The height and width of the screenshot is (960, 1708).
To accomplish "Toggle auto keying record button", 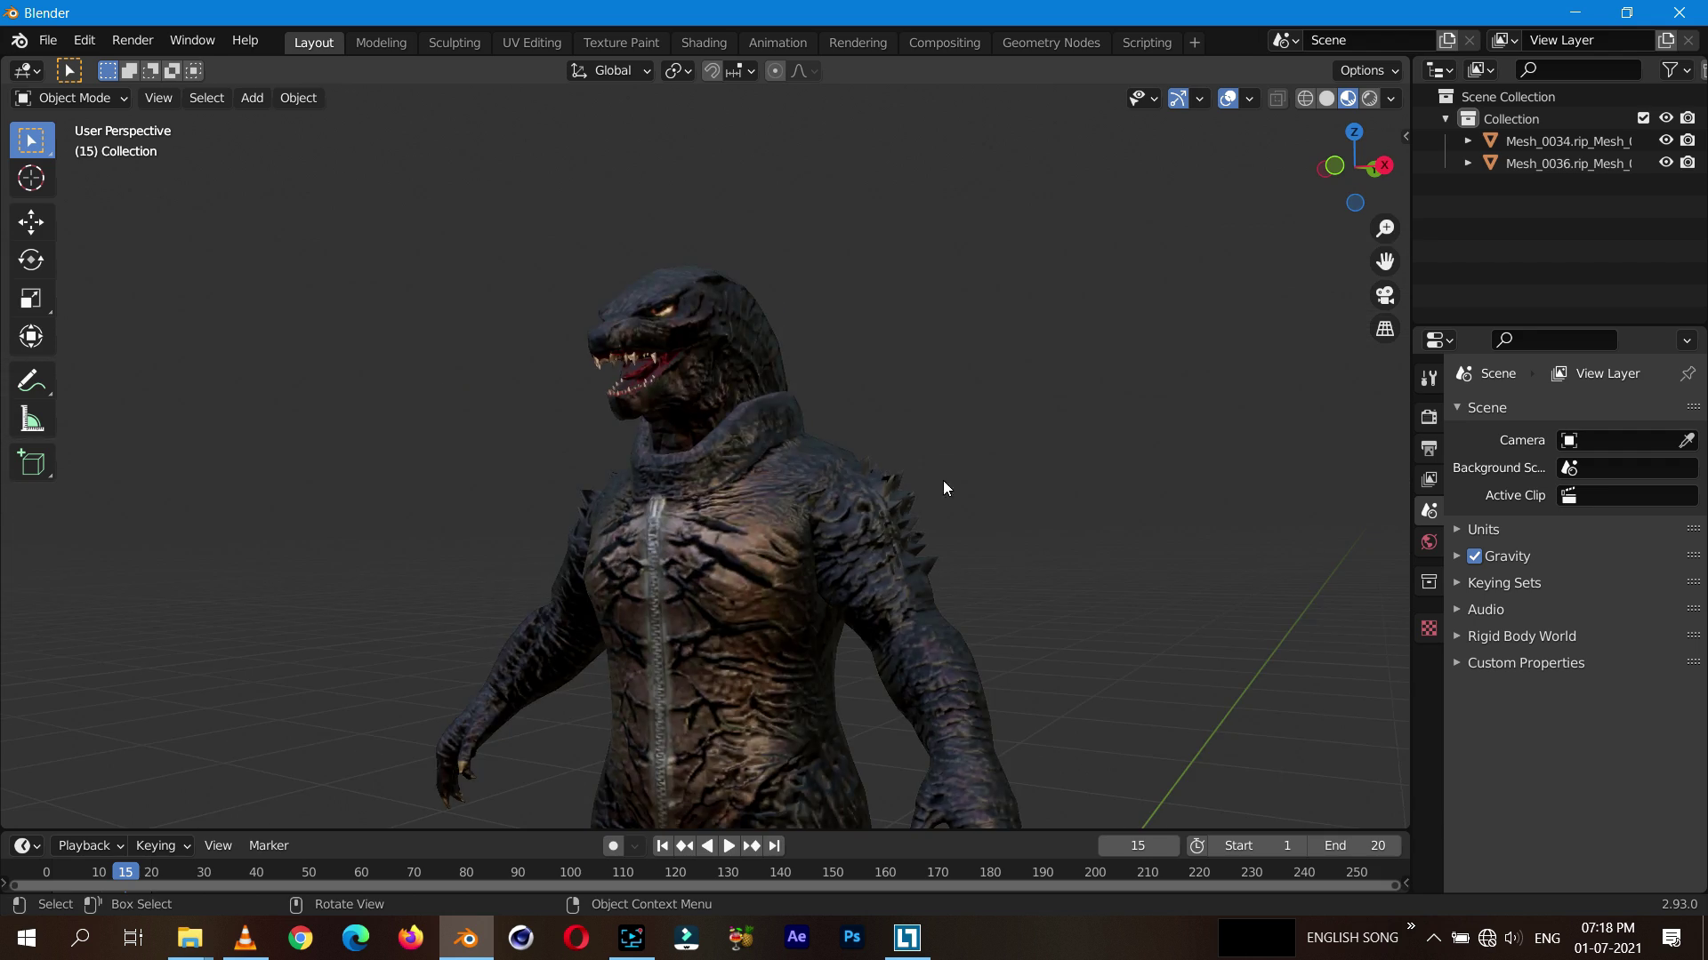I will [613, 845].
